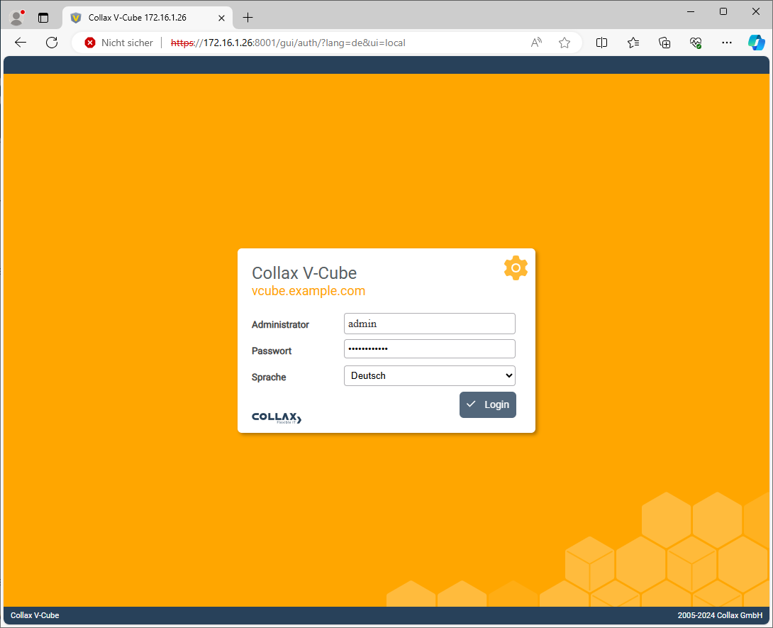This screenshot has height=628, width=773.
Task: Focus the Administrator username field
Action: coord(429,324)
